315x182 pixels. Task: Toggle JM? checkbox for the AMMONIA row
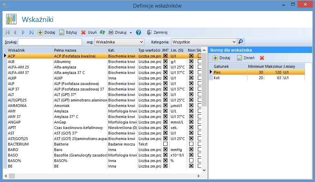(x=165, y=105)
